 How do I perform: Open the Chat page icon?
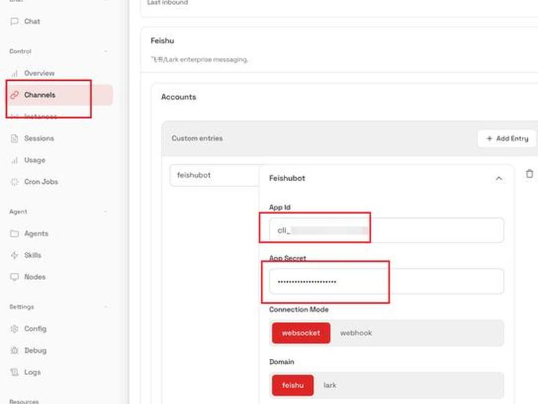(14, 22)
